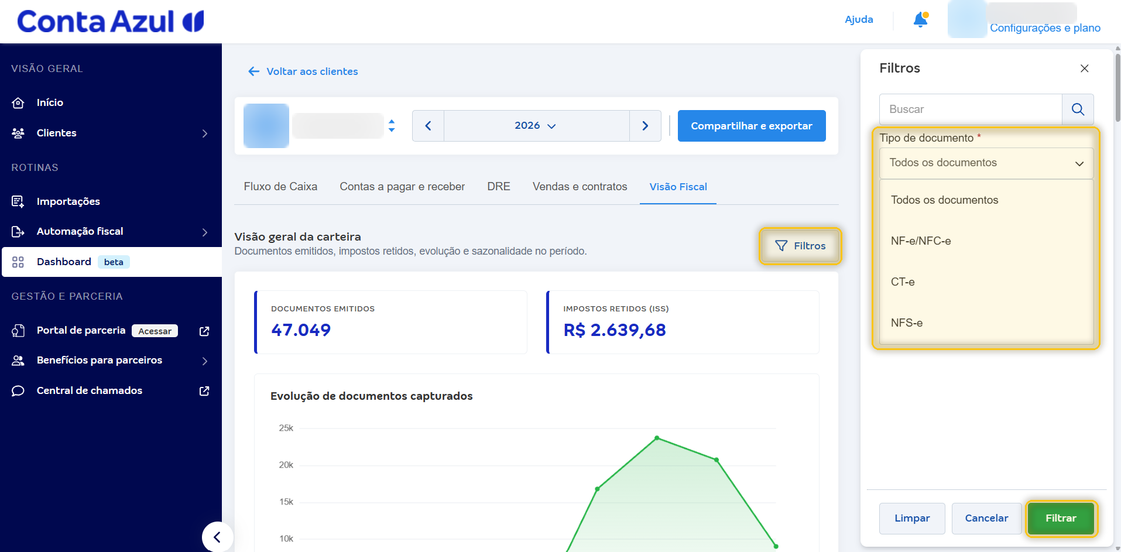Open the Filtros button
This screenshot has height=552, width=1121.
pos(800,246)
